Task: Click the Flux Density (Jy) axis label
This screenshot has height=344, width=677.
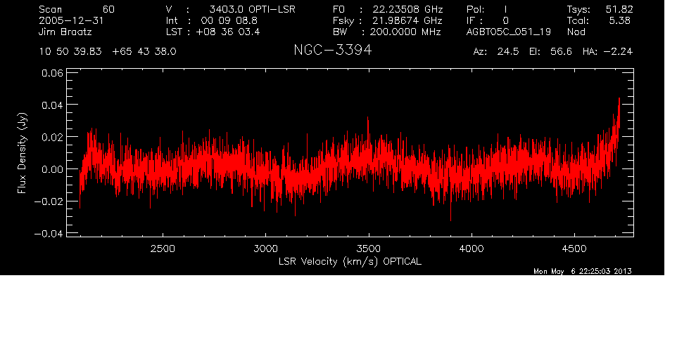Action: tap(22, 153)
